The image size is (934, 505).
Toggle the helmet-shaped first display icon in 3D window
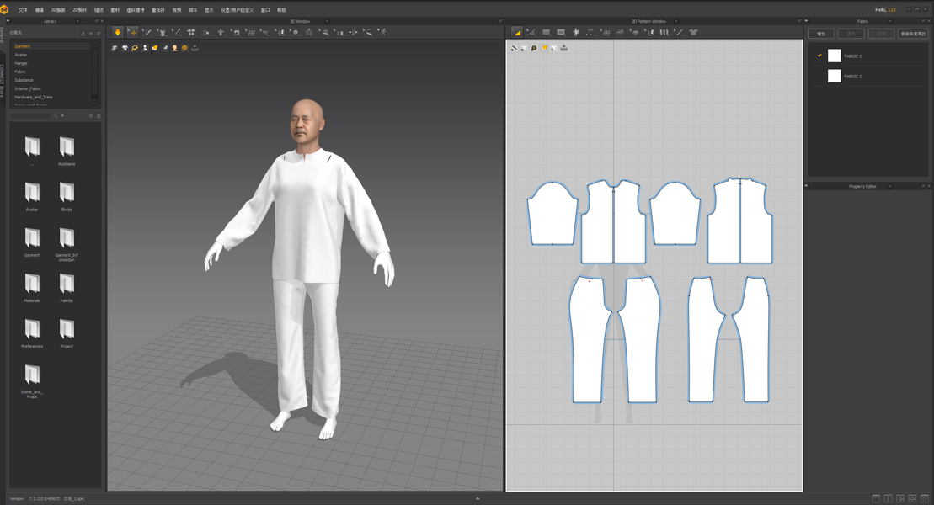click(x=115, y=48)
